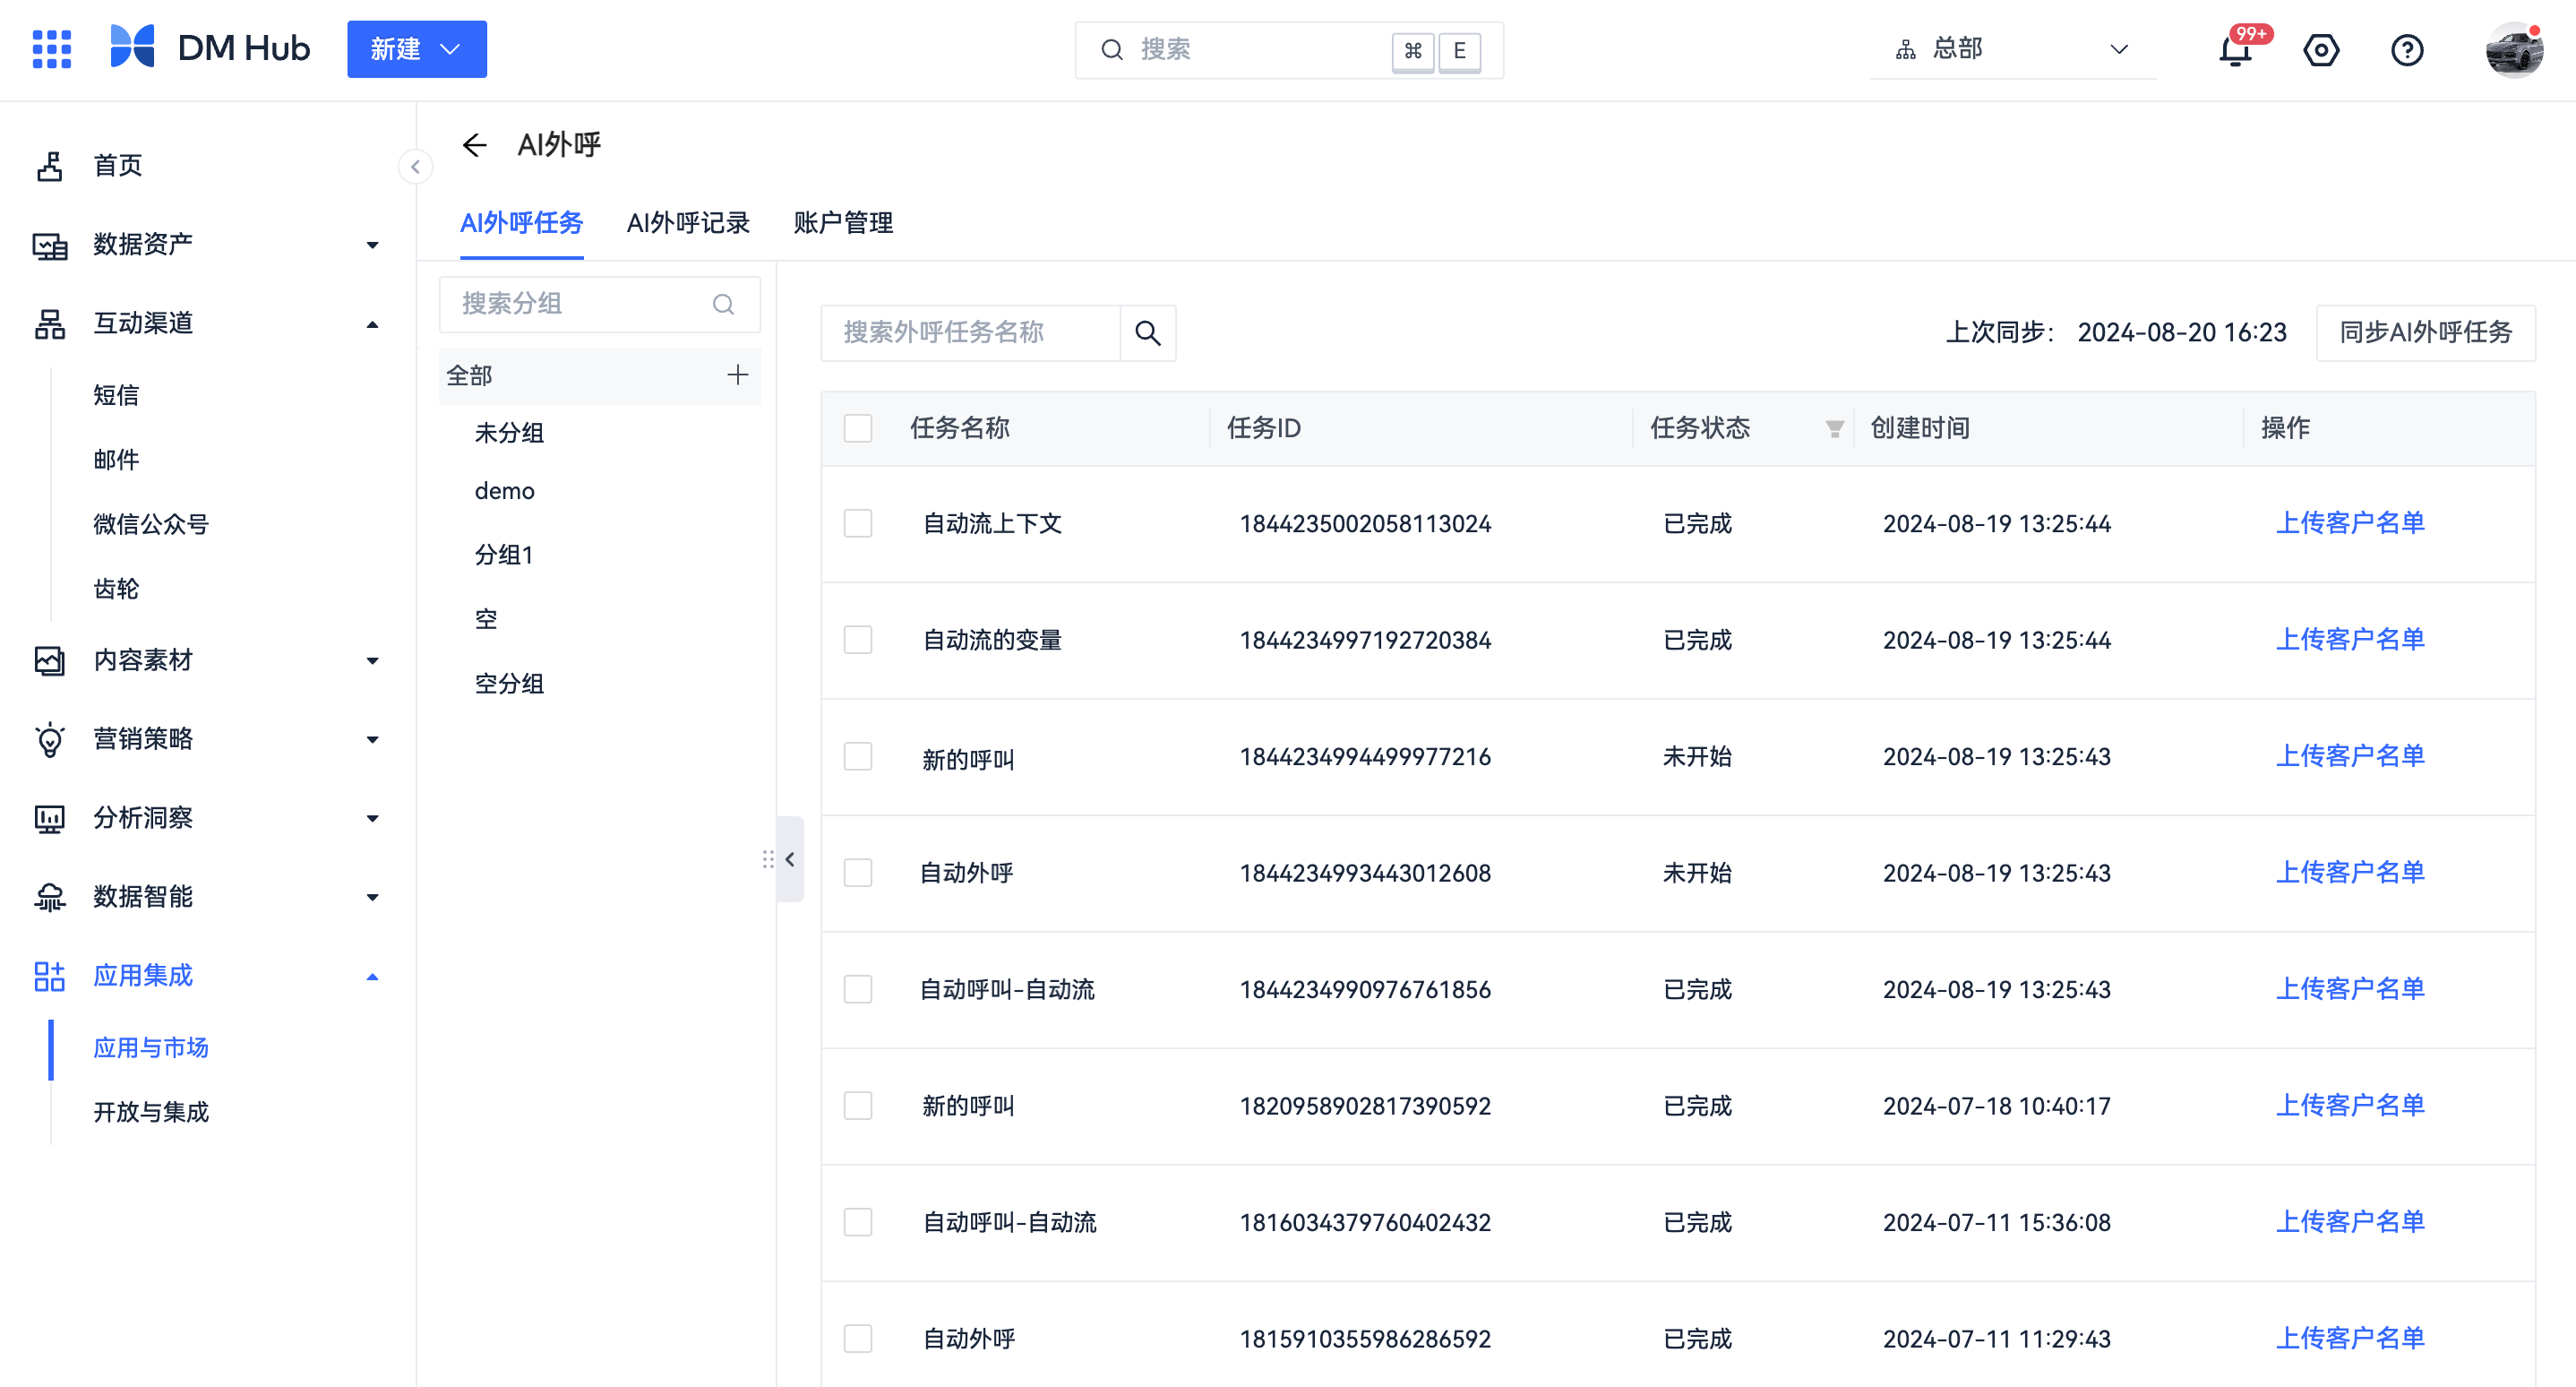Screen dimensions: 2576x1387
Task: Collapse the 应用集成 menu arrow
Action: 373,976
